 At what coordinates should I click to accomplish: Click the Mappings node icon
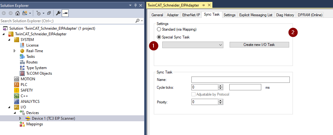click(22, 124)
